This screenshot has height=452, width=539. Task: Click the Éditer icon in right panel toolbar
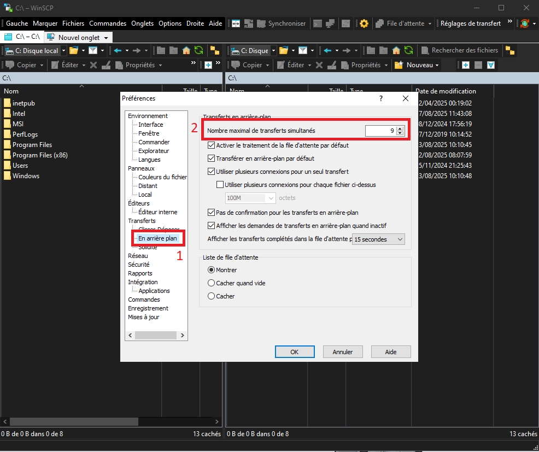pos(281,65)
